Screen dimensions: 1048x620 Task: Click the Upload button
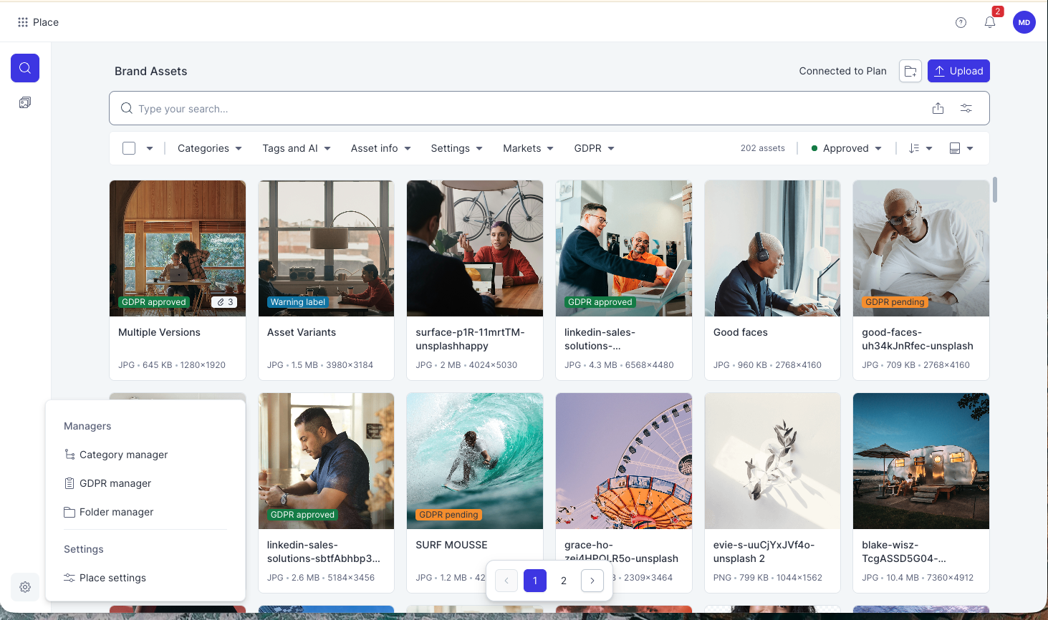coord(958,71)
